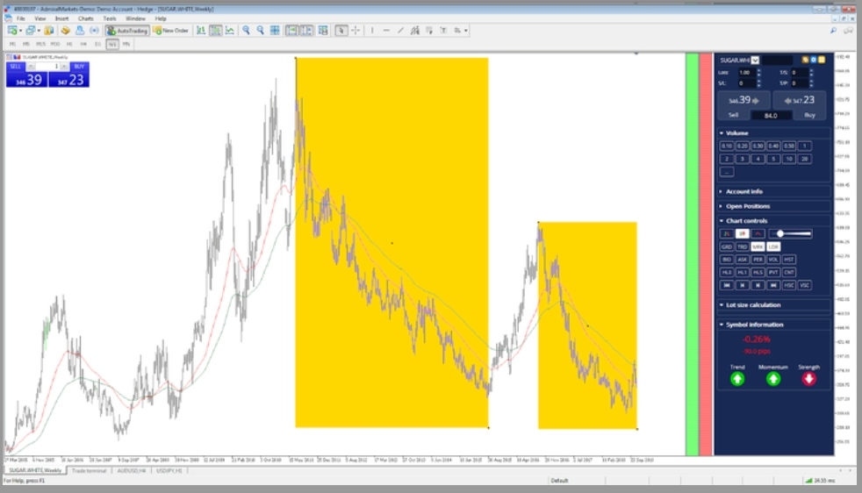Expand the Account info section
Image resolution: width=862 pixels, height=493 pixels.
tap(744, 191)
